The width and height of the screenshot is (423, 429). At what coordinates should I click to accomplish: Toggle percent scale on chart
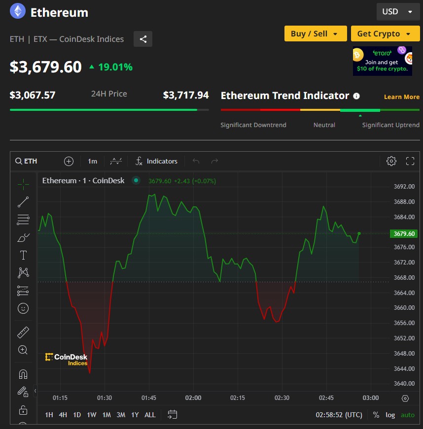click(376, 415)
